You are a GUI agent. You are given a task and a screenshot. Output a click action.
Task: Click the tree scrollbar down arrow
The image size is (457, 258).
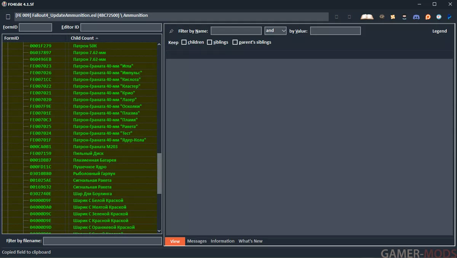(x=159, y=231)
